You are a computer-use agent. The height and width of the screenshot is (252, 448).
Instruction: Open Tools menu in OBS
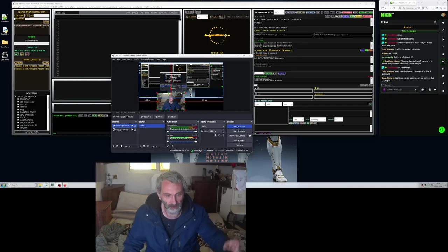point(158,59)
